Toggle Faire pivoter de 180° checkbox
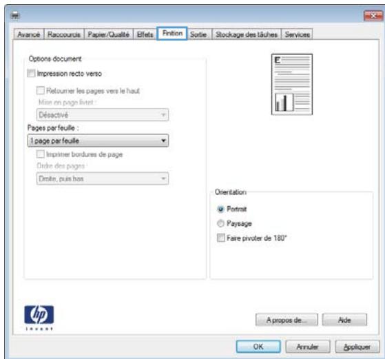This screenshot has width=385, height=359. tap(220, 238)
